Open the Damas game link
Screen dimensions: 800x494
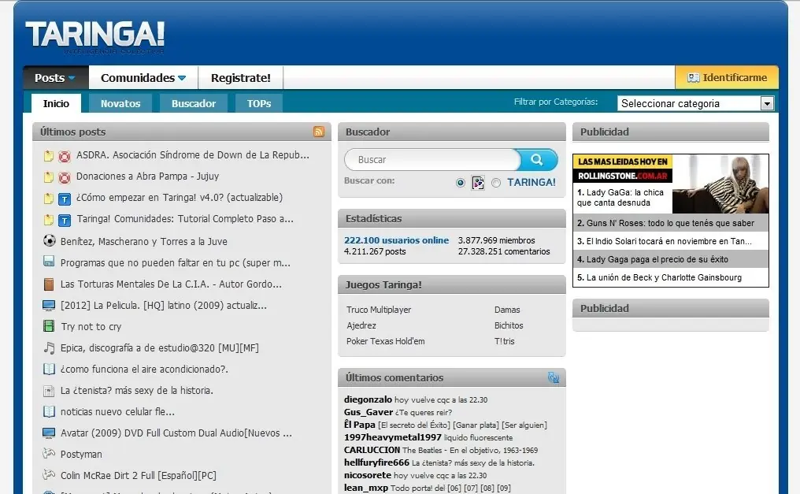point(507,310)
